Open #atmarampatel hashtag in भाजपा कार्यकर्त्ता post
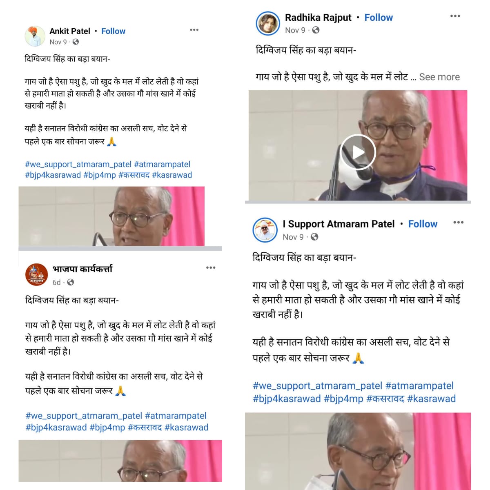The height and width of the screenshot is (490, 490). [x=176, y=416]
